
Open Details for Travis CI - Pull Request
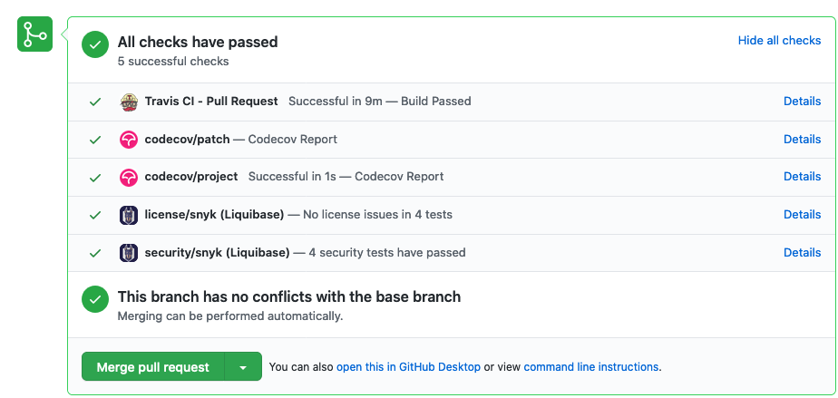[x=803, y=101]
